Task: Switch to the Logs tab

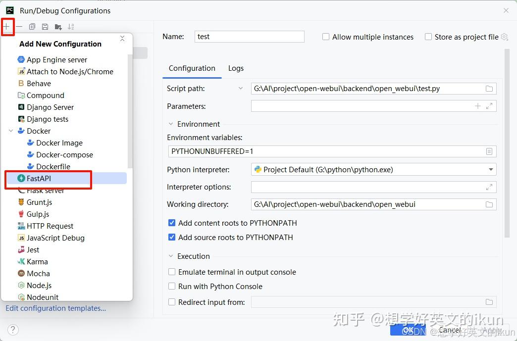Action: click(236, 68)
